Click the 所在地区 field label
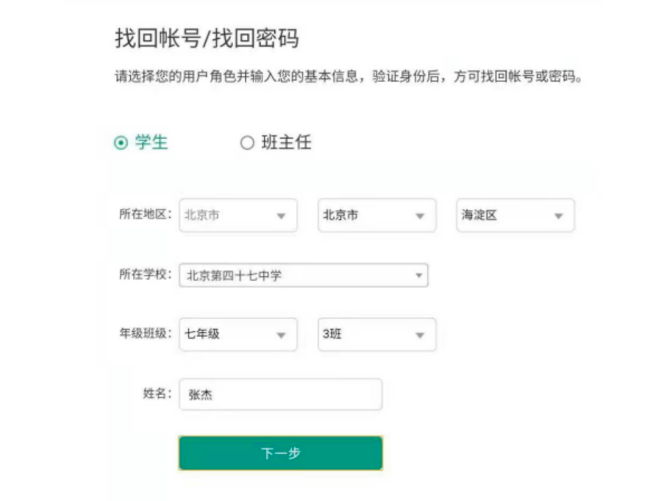650x501 pixels. pos(145,214)
